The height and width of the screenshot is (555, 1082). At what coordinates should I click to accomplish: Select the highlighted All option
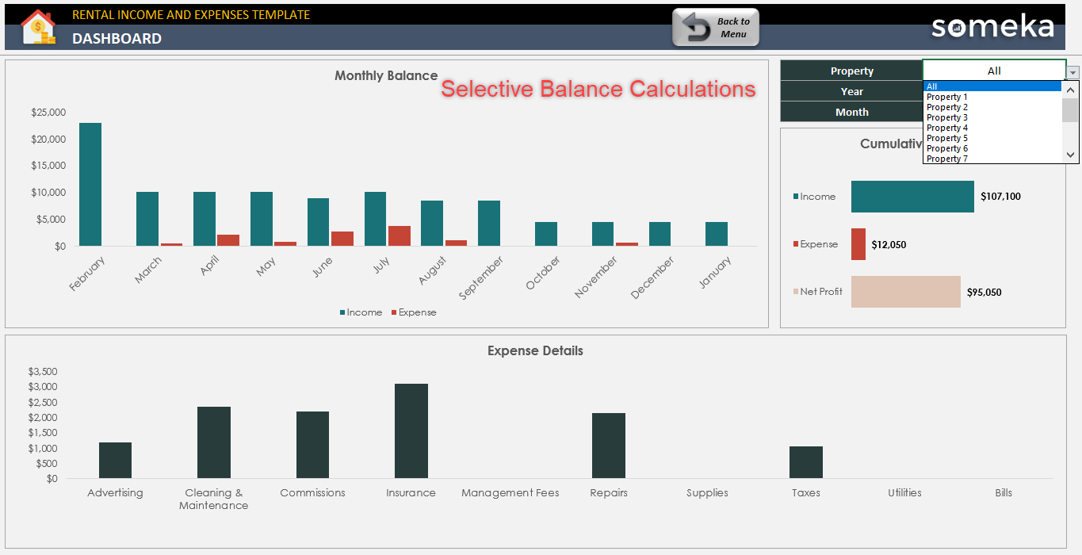[x=946, y=86]
